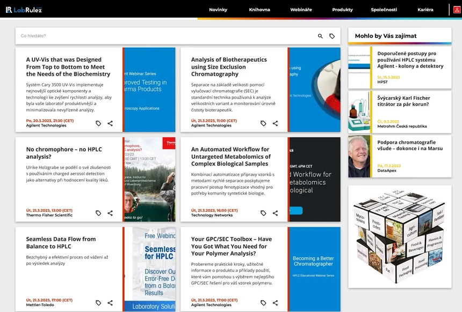This screenshot has height=312, width=462.
Task: Click the LabRulez logo
Action: coord(24,10)
